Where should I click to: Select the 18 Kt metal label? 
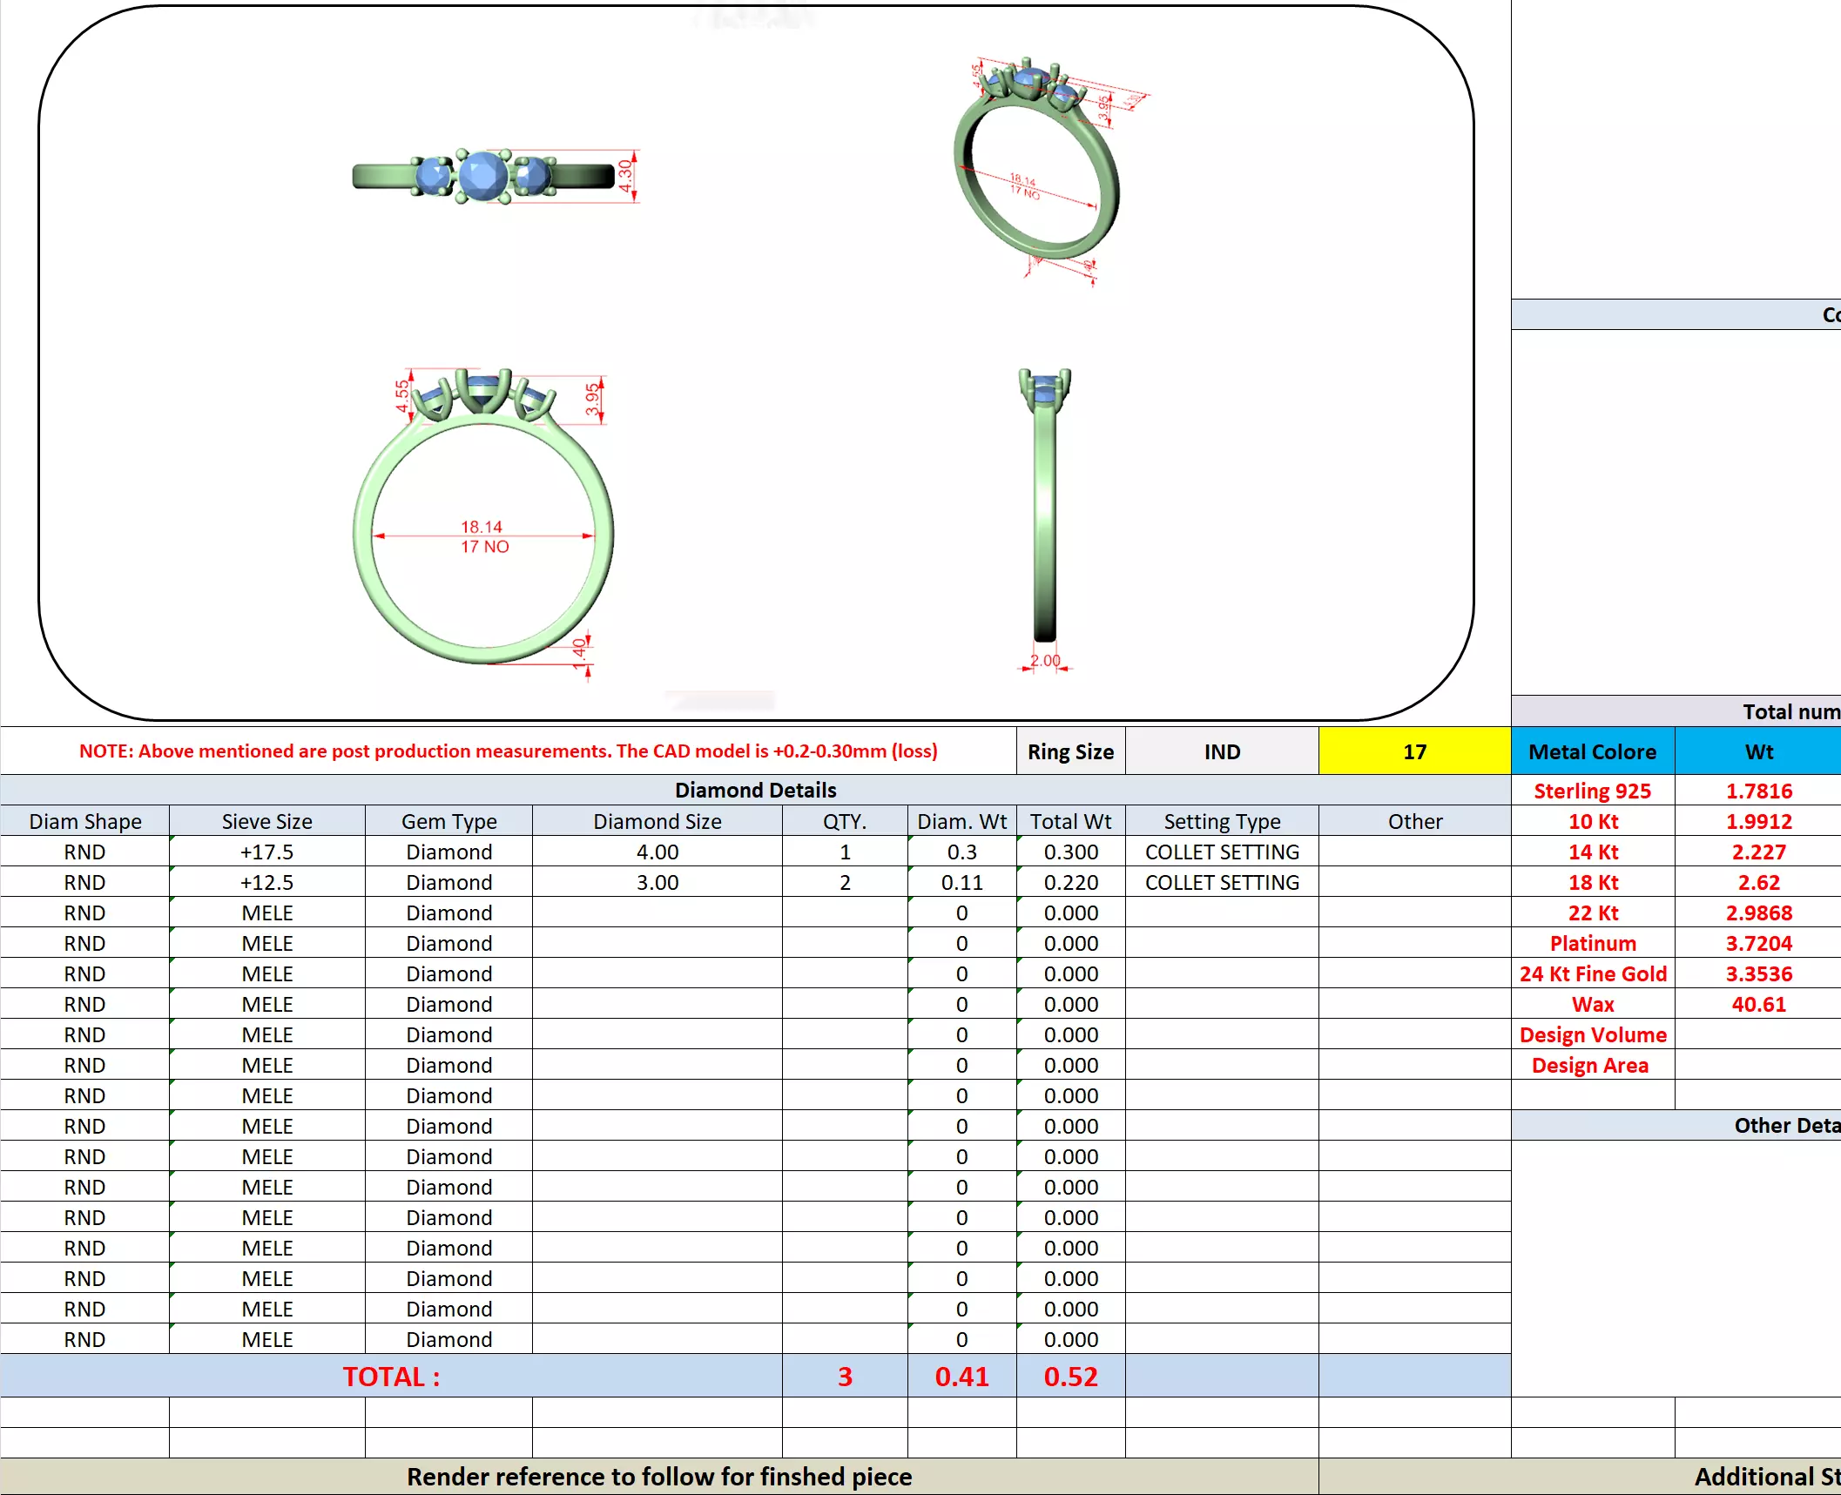(x=1592, y=882)
